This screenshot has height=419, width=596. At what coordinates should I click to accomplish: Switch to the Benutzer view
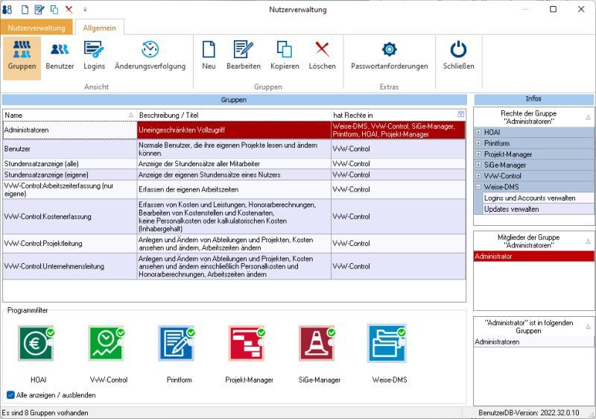pos(60,56)
